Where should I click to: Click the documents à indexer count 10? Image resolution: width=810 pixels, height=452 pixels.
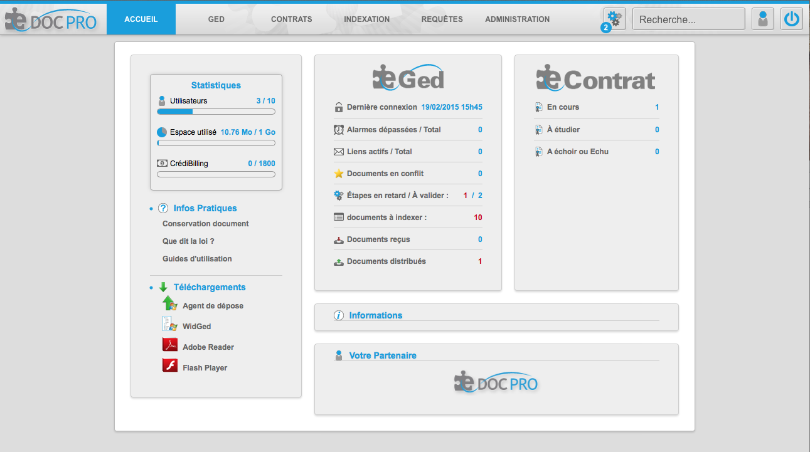pyautogui.click(x=477, y=218)
